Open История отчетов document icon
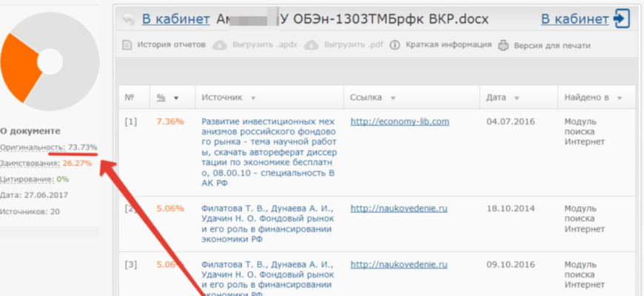 [x=127, y=45]
